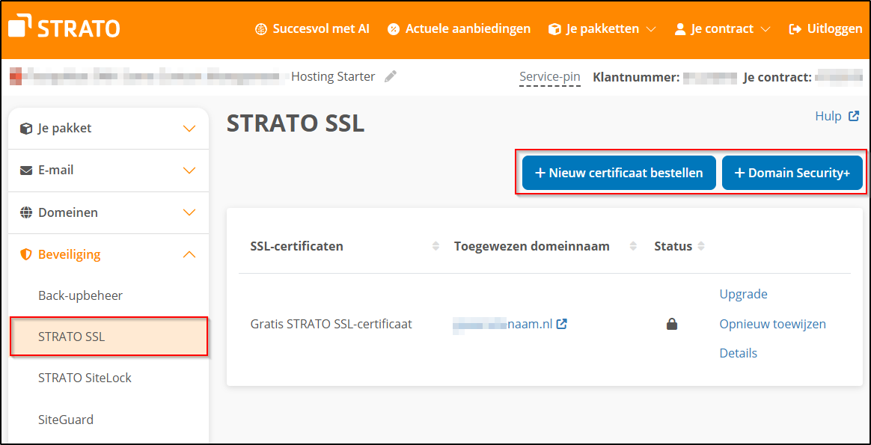Click the pencil icon next to Hosting Starter
This screenshot has width=871, height=445.
click(391, 76)
